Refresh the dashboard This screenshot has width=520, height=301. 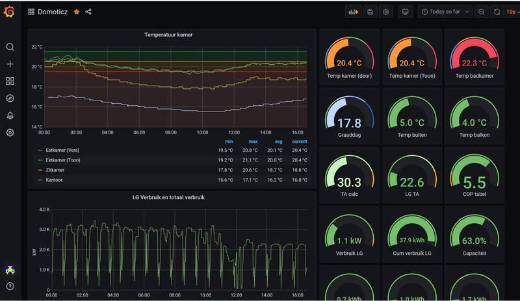[497, 12]
